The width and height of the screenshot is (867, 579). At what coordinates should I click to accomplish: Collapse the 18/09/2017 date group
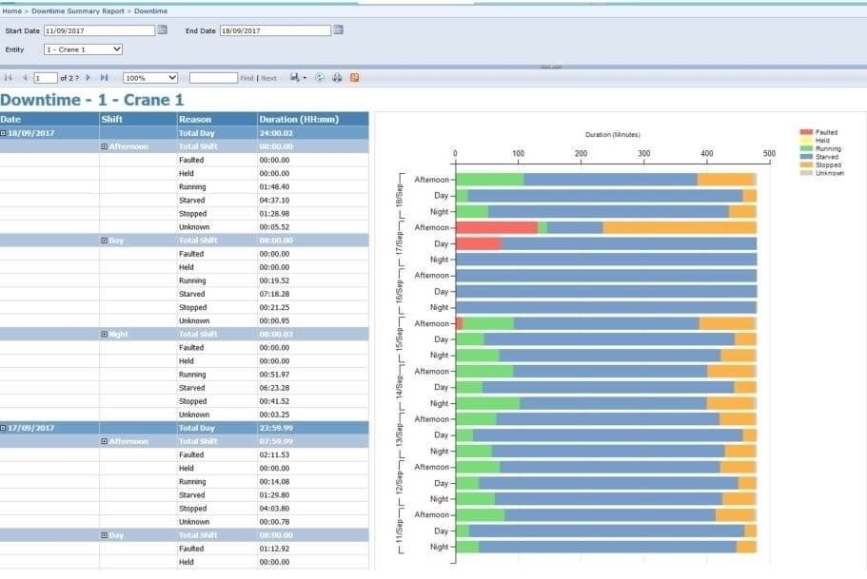click(4, 133)
